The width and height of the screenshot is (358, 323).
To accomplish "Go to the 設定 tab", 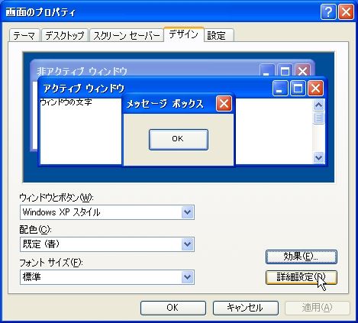I will click(218, 35).
